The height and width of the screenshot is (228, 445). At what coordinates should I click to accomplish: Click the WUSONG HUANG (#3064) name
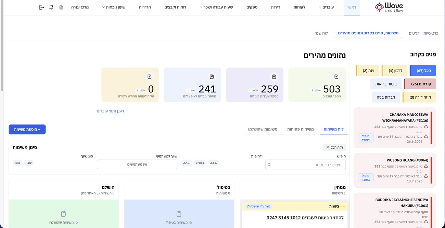pyautogui.click(x=407, y=160)
